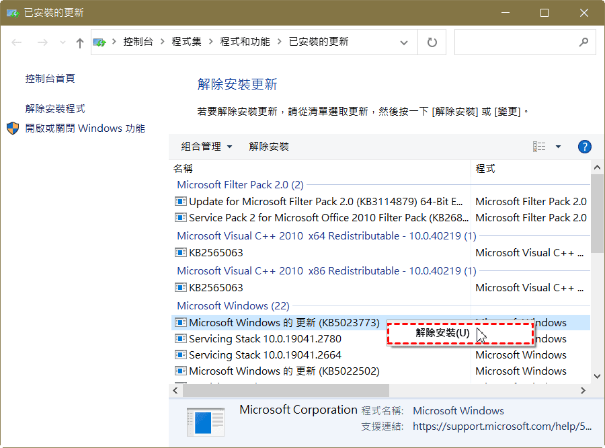Expand the address bar history dropdown
This screenshot has width=605, height=448.
click(404, 42)
